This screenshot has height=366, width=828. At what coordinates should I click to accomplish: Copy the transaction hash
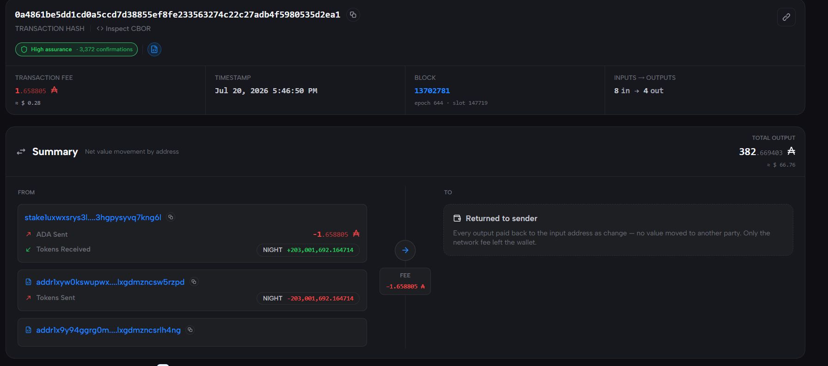tap(353, 15)
